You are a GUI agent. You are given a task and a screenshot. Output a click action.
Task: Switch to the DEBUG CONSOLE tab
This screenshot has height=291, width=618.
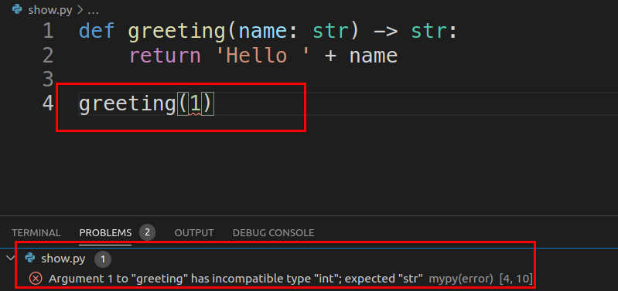273,233
